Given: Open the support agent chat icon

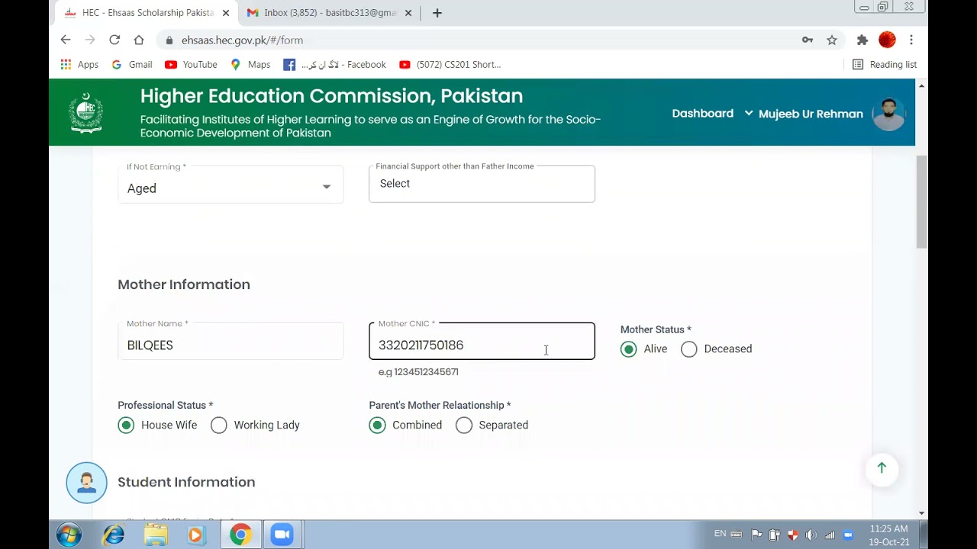Looking at the screenshot, I should coord(86,483).
